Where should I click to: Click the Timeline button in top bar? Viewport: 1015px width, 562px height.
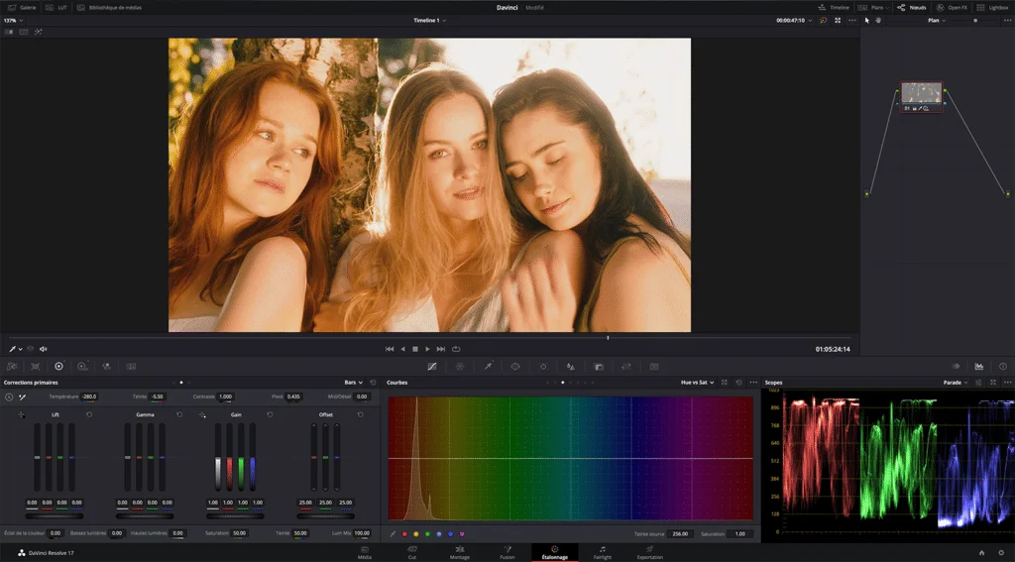tap(833, 8)
